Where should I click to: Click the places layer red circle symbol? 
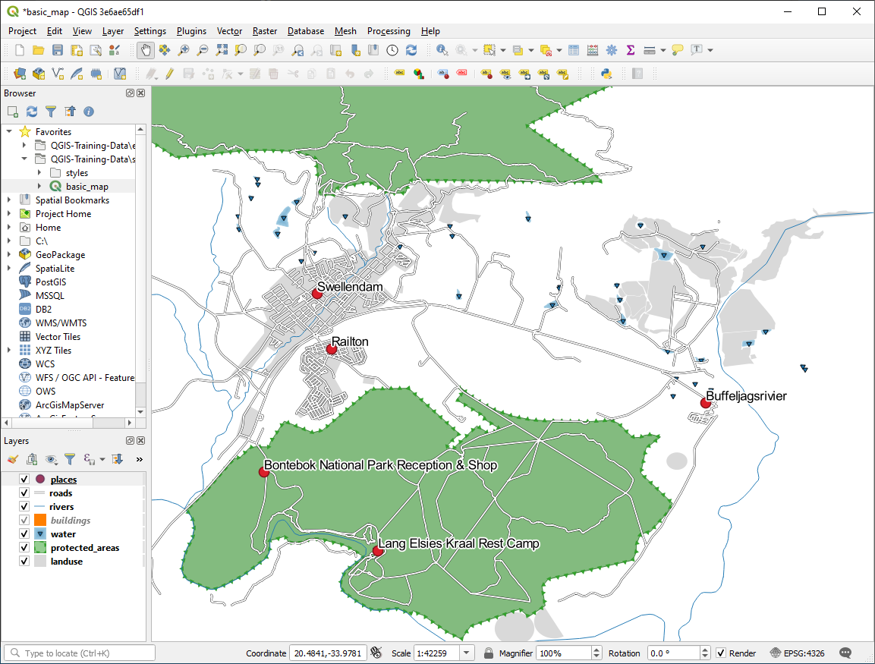coord(40,480)
